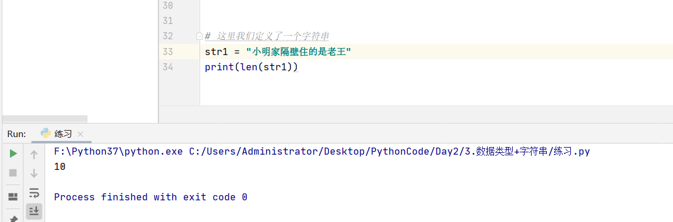This screenshot has width=673, height=222.
Task: Click the Python logo on the 练习 run tab
Action: tap(46, 134)
